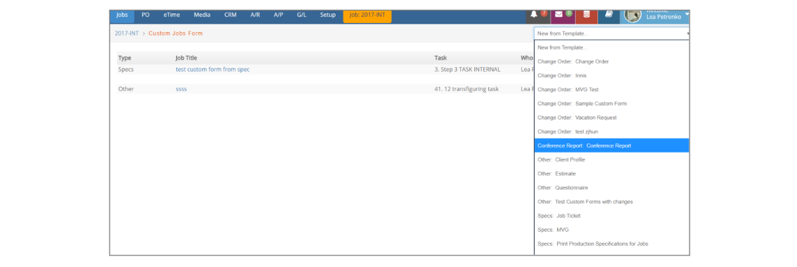Click the Who column header
The width and height of the screenshot is (797, 267).
click(527, 58)
